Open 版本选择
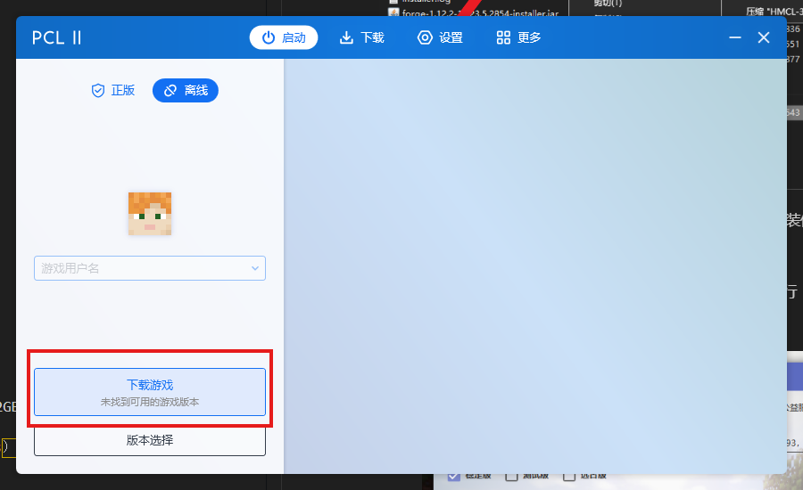The image size is (803, 490). pos(150,440)
